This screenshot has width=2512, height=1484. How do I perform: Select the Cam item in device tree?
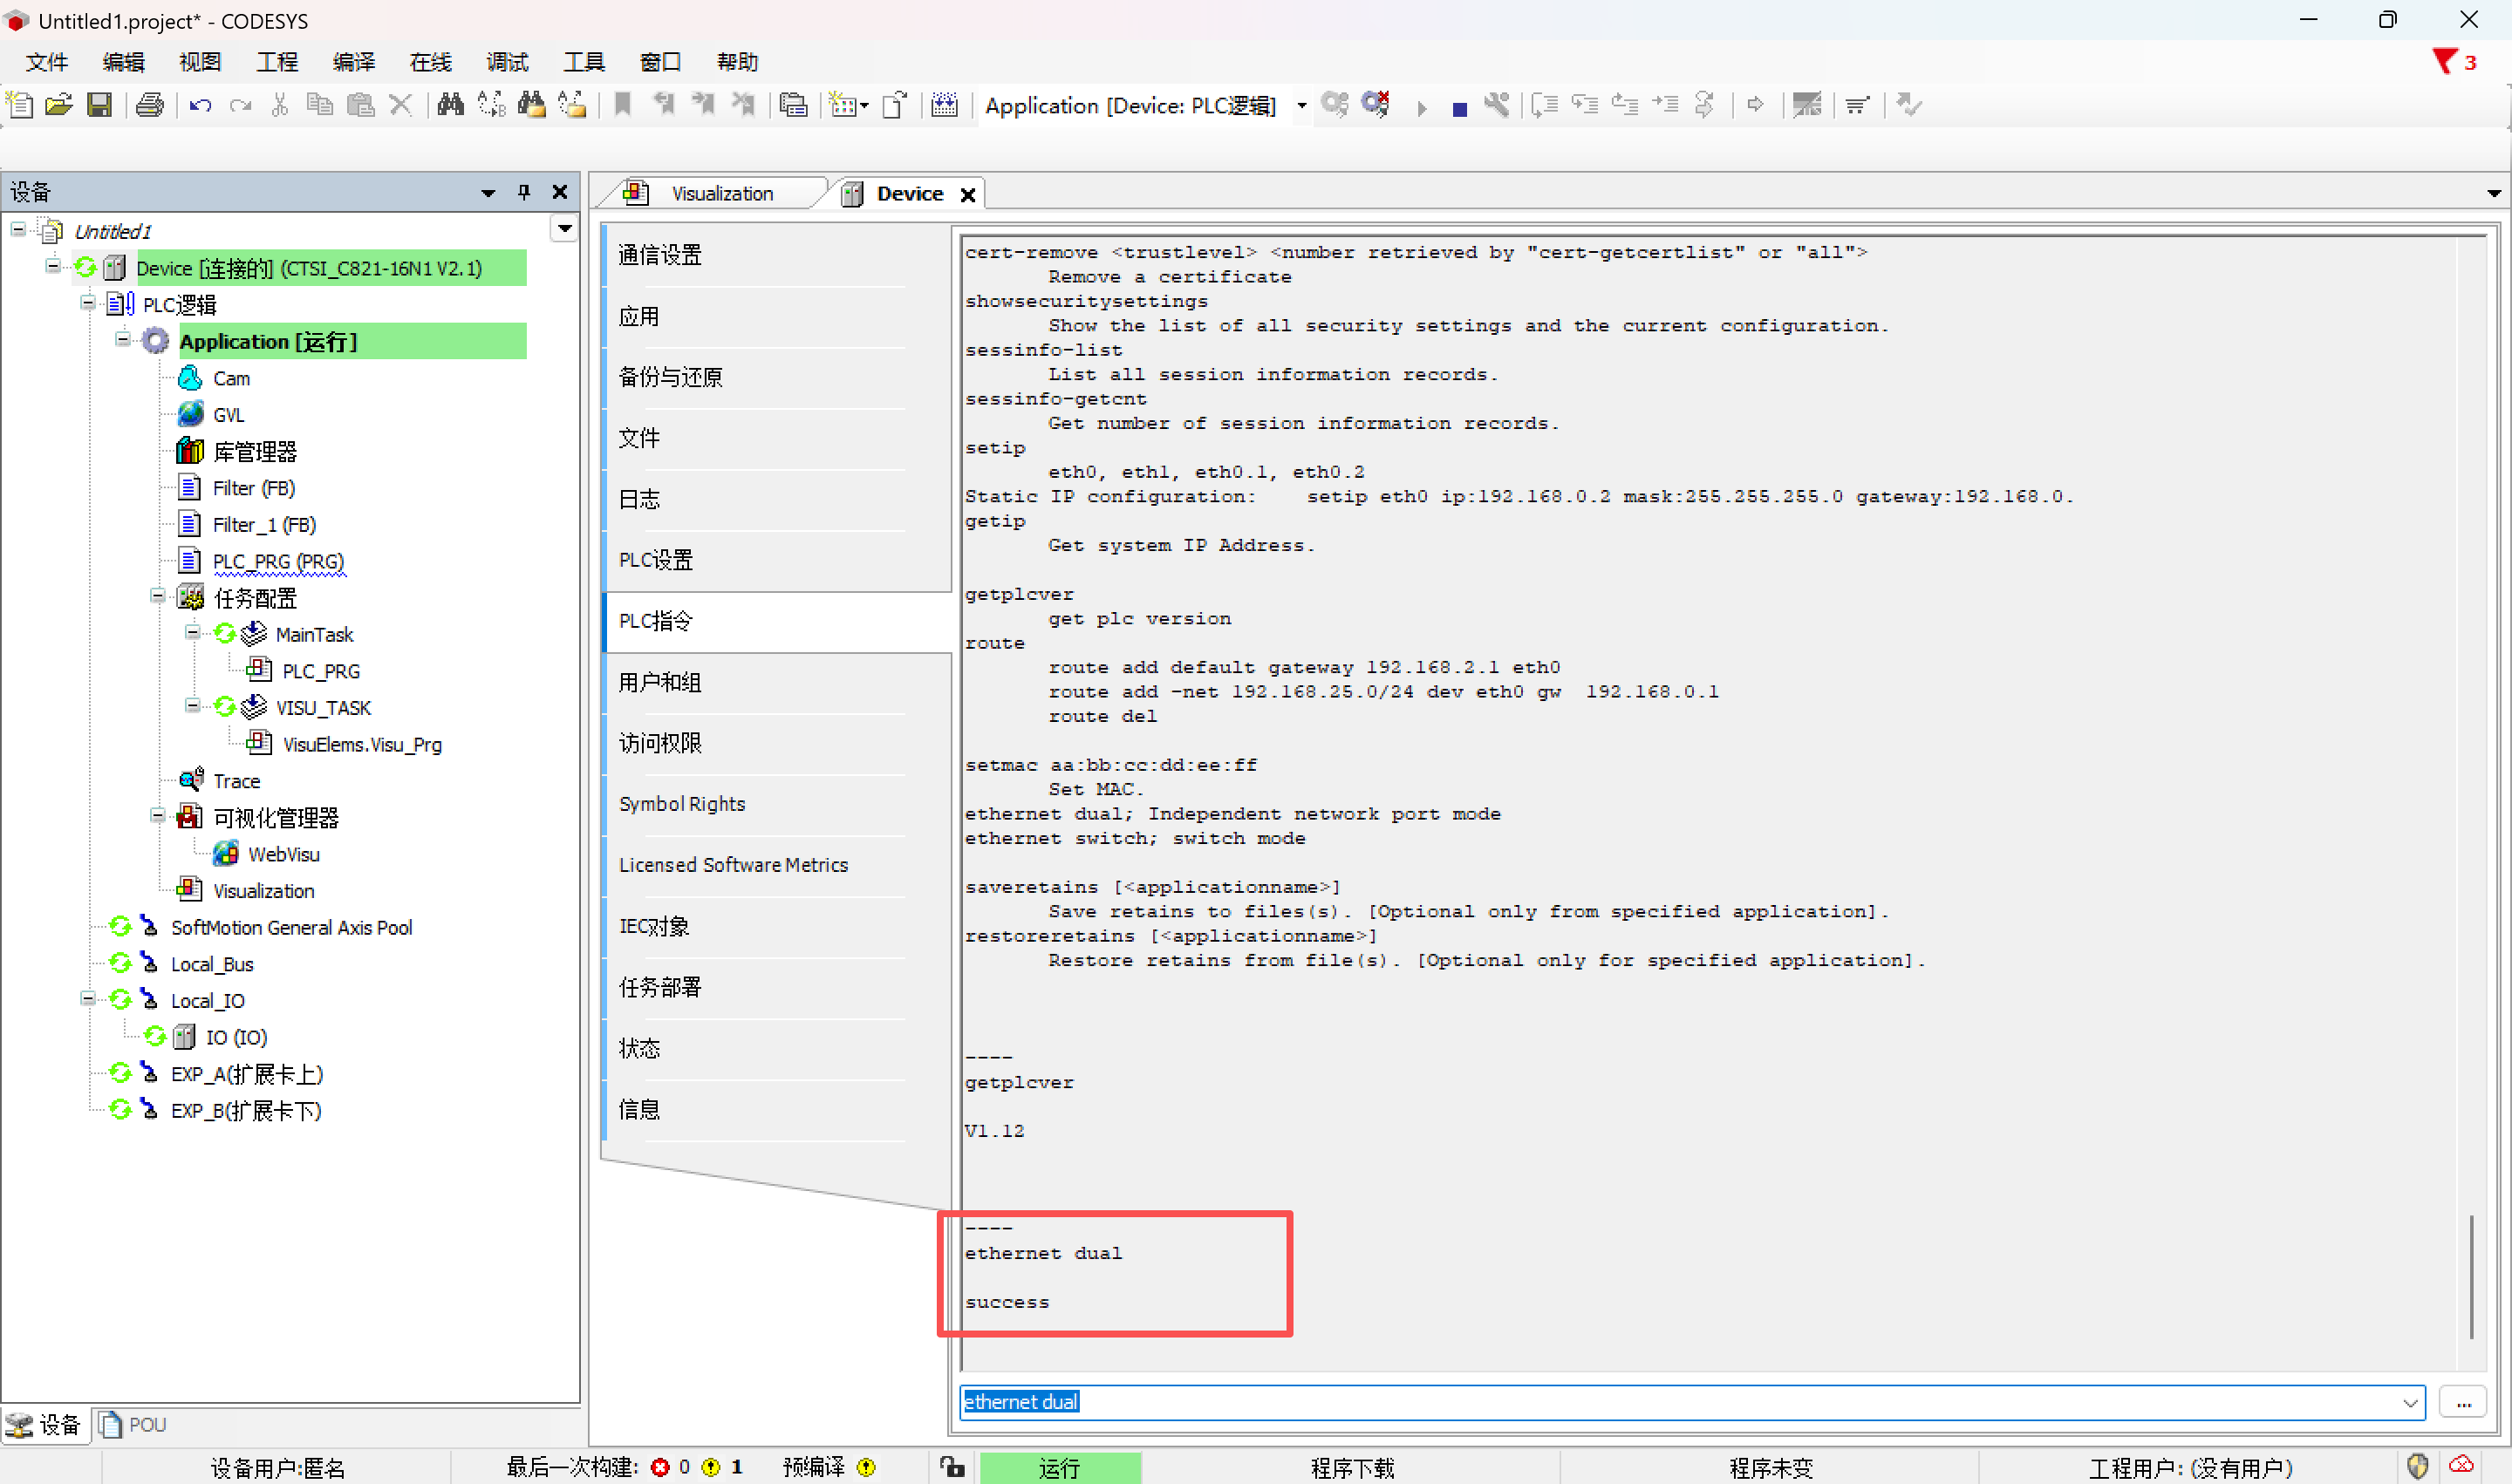pos(231,379)
